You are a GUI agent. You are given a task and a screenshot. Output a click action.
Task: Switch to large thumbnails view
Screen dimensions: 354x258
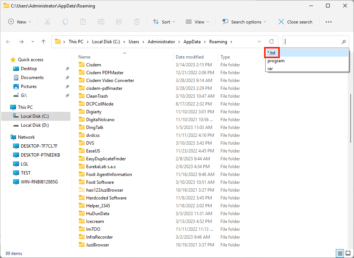tap(349, 253)
